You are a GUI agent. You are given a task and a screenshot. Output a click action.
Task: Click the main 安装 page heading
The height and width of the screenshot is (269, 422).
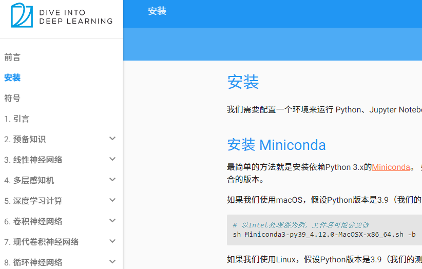243,82
